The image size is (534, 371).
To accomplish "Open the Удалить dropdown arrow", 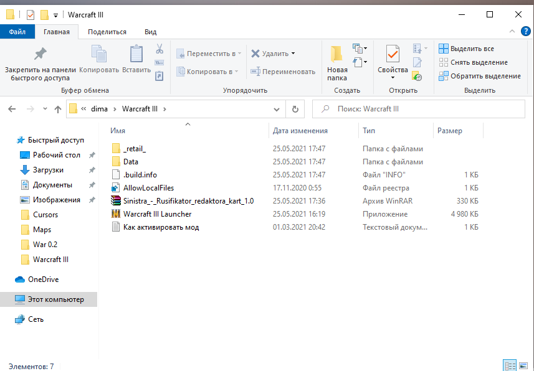I will (293, 54).
